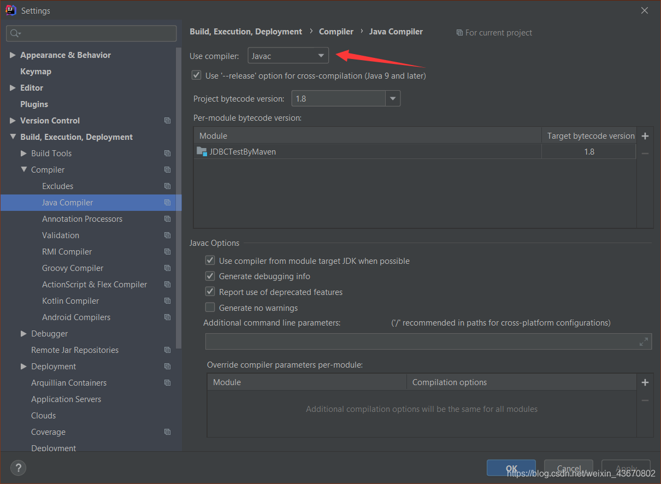Click the Target bytecode version column header
This screenshot has height=484, width=661.
(591, 135)
